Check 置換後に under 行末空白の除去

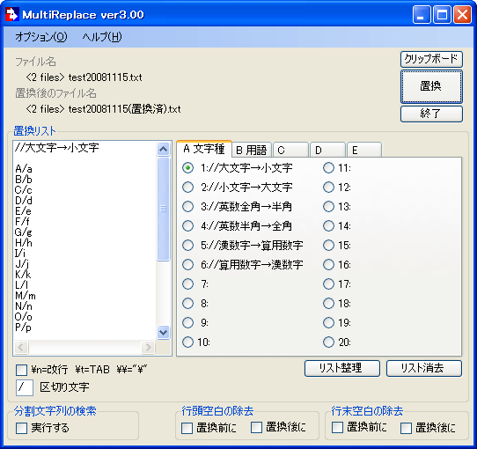tap(406, 428)
